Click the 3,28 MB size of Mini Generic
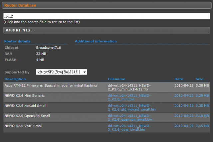Viewport: 213px width, 142px height. (202, 96)
